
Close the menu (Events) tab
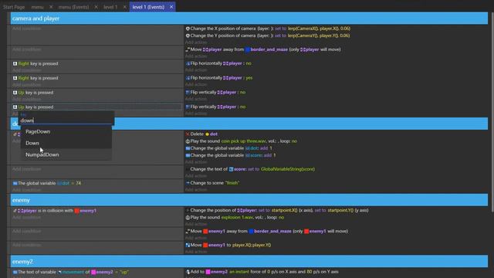click(96, 7)
